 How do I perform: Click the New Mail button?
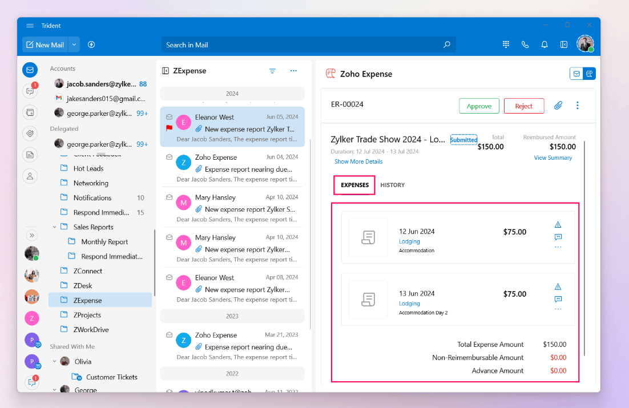(x=45, y=45)
